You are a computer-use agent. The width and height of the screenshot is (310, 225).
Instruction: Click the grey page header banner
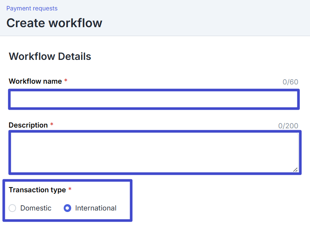[x=205, y=19]
